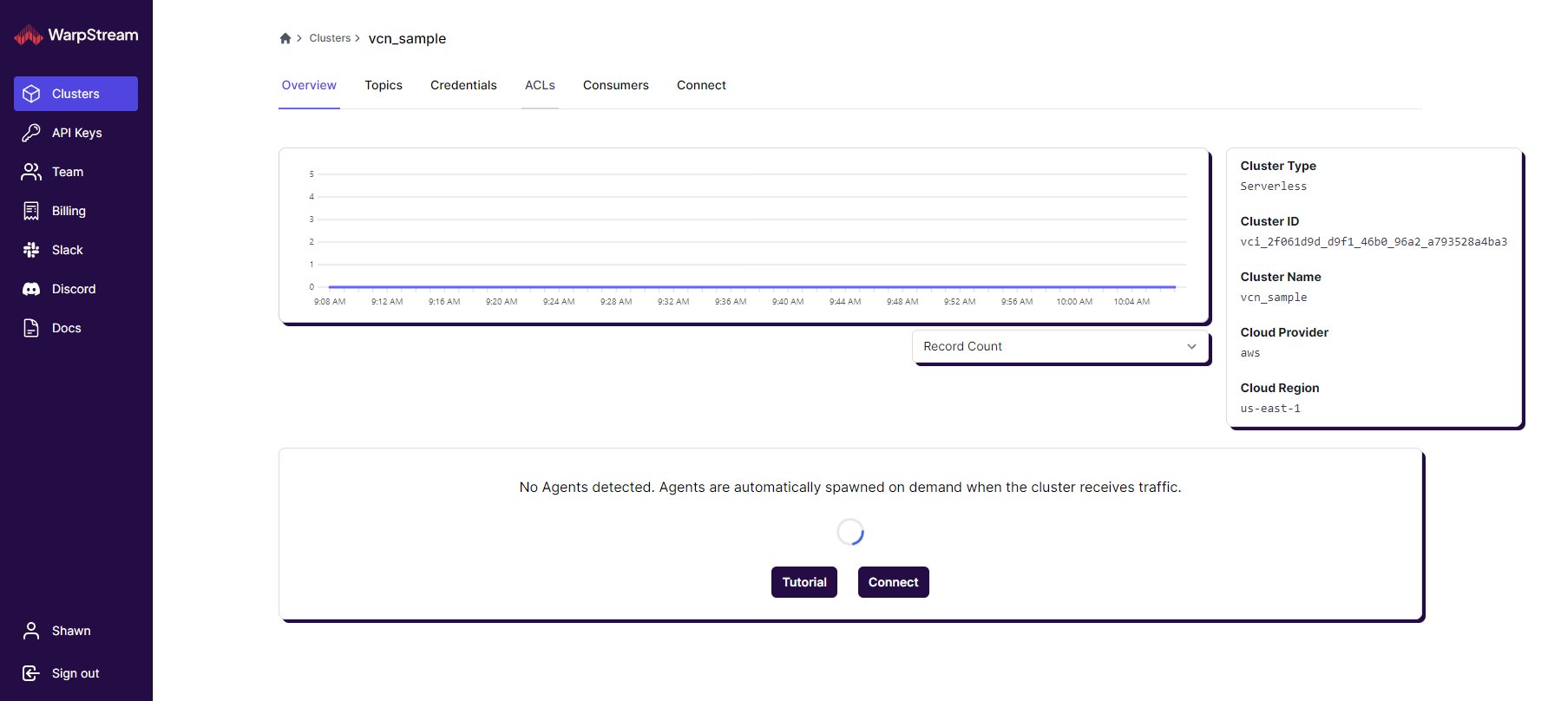Click the Clusters cube icon in sidebar
This screenshot has height=701, width=1548.
pos(31,94)
